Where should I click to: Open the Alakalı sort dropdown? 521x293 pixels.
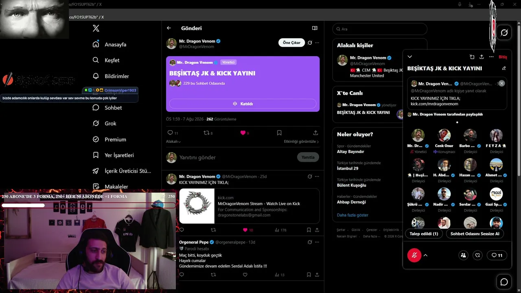pyautogui.click(x=173, y=142)
